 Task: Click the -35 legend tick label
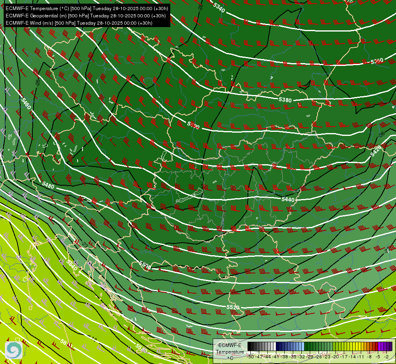[x=293, y=357]
